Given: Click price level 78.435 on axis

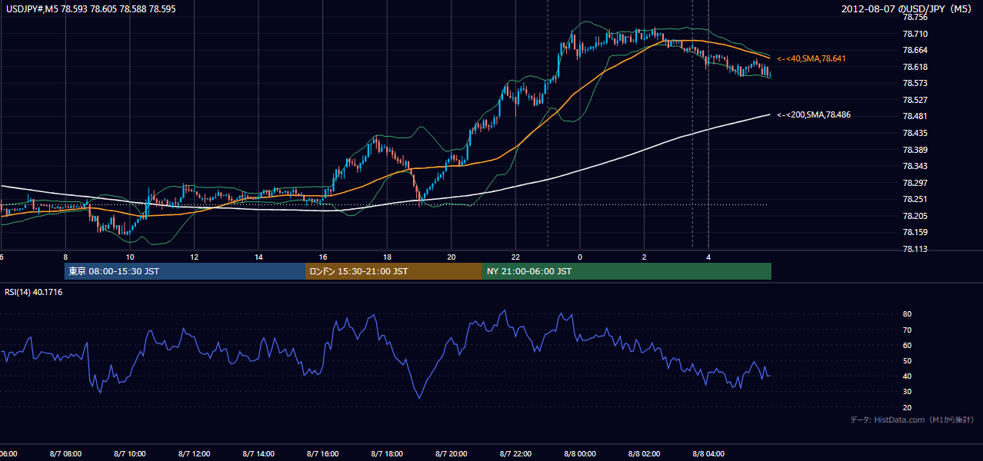Looking at the screenshot, I should (x=915, y=133).
